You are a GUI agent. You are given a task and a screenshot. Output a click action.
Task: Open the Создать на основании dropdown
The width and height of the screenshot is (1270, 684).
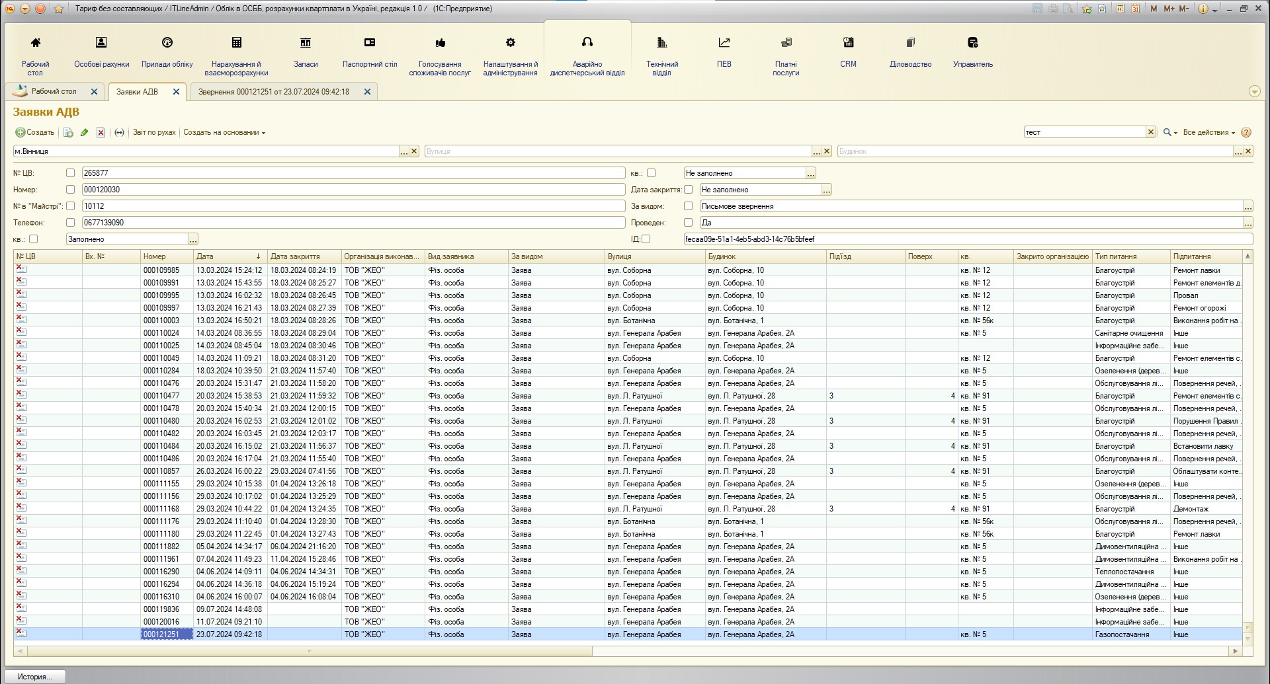[x=224, y=133]
